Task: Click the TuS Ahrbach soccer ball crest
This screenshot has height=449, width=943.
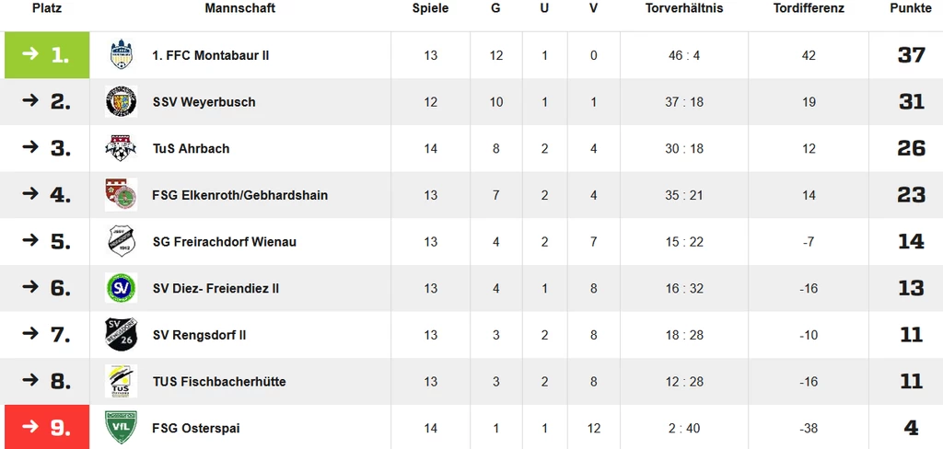Action: [121, 148]
